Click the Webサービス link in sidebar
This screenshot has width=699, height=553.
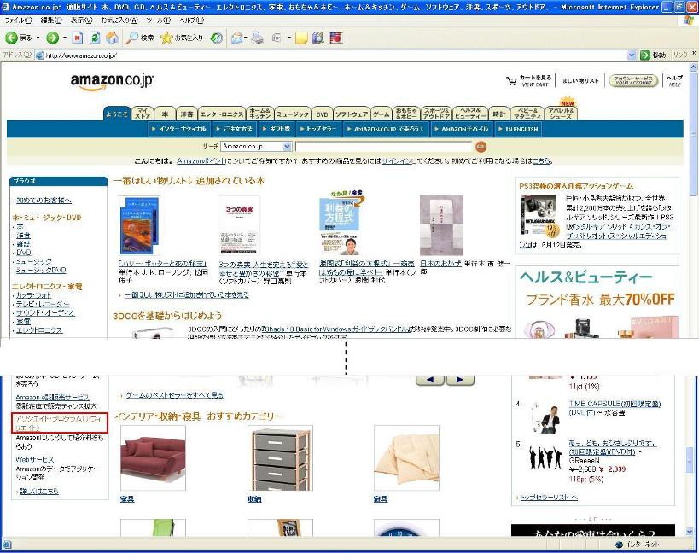35,459
